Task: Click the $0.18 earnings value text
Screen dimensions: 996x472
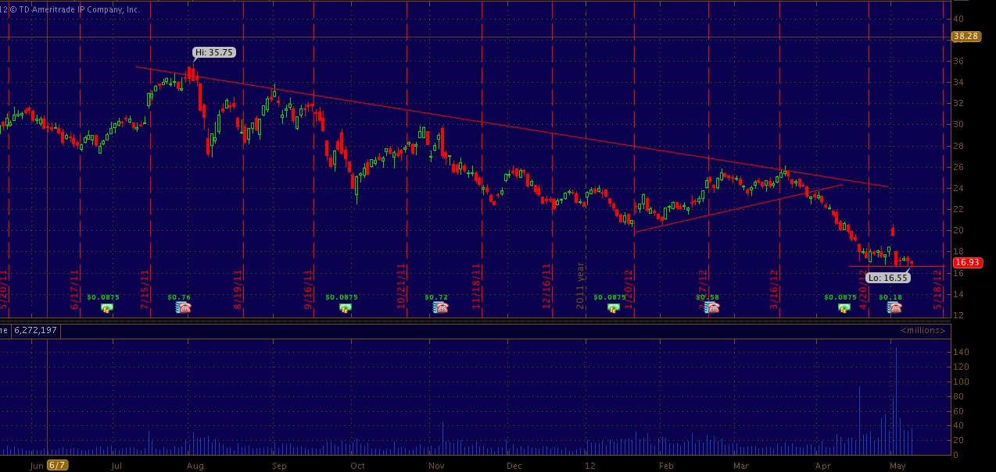Action: tap(890, 297)
